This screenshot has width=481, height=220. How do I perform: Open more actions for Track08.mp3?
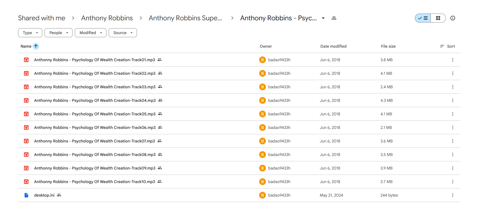click(x=453, y=155)
